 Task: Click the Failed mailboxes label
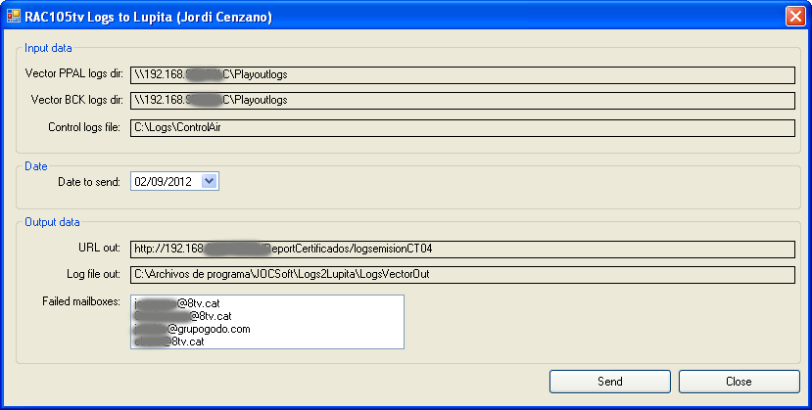(x=81, y=301)
